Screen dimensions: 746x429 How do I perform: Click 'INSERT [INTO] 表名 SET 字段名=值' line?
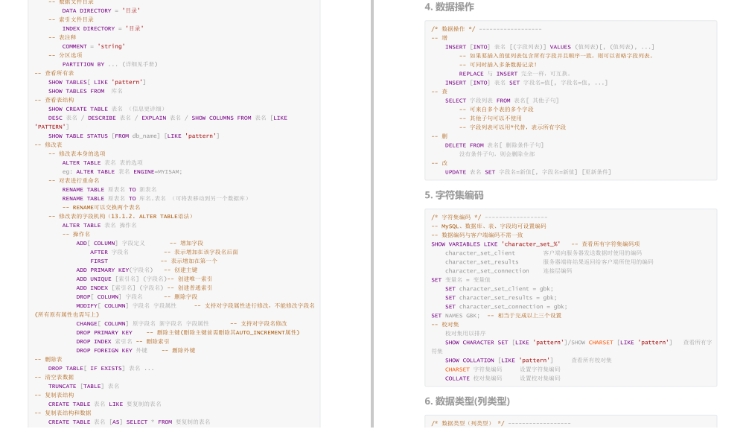tap(526, 83)
